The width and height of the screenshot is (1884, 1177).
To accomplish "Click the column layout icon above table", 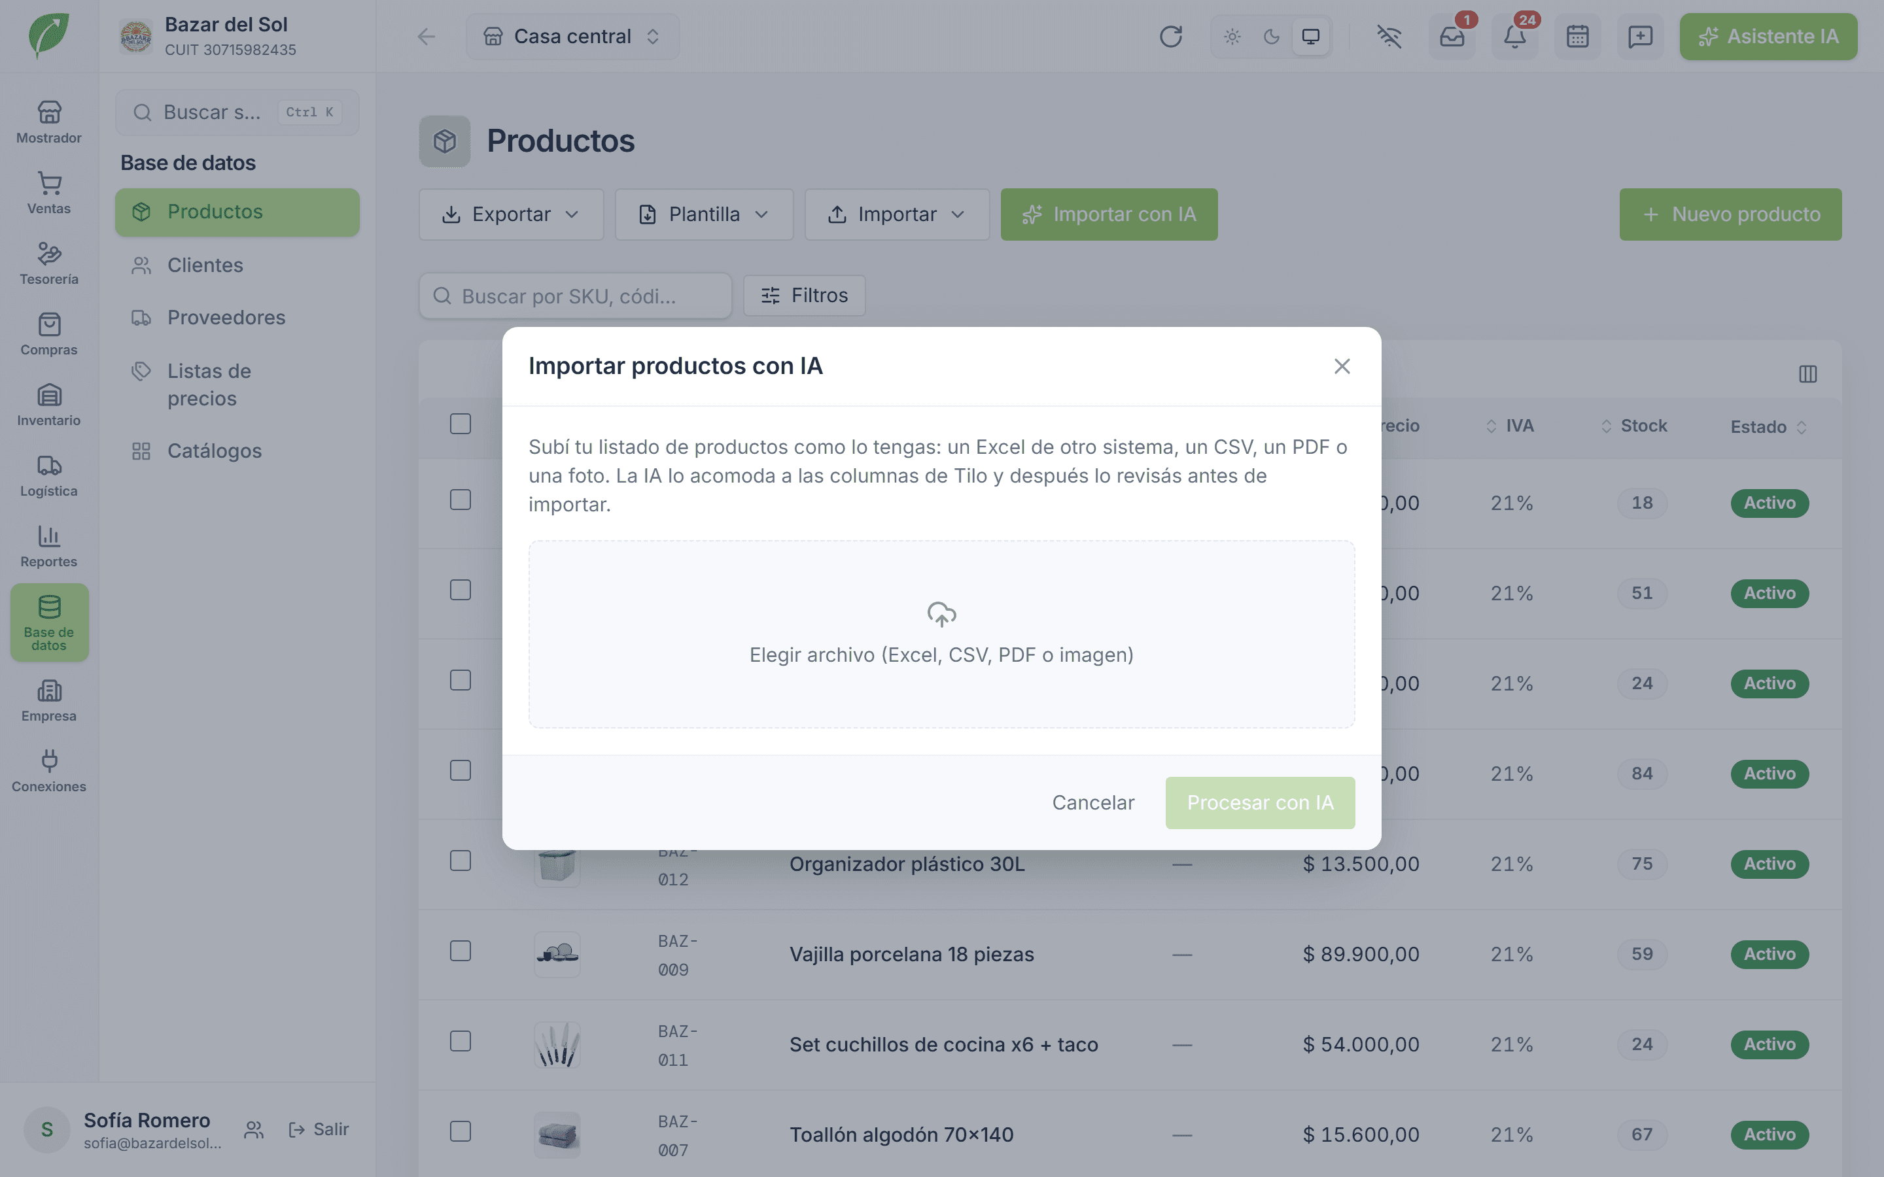I will point(1807,375).
